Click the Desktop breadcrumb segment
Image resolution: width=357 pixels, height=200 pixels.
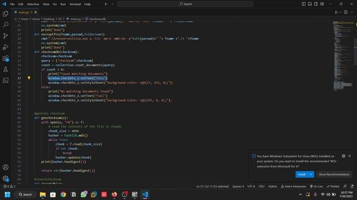[x=49, y=19]
